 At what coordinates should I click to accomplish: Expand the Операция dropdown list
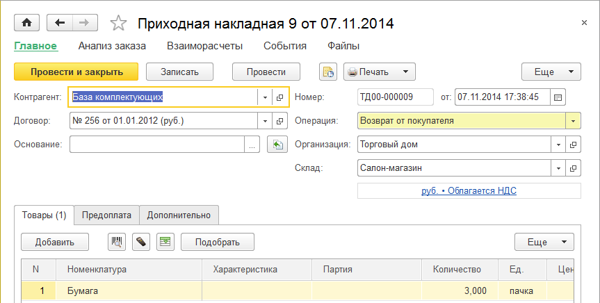point(574,120)
